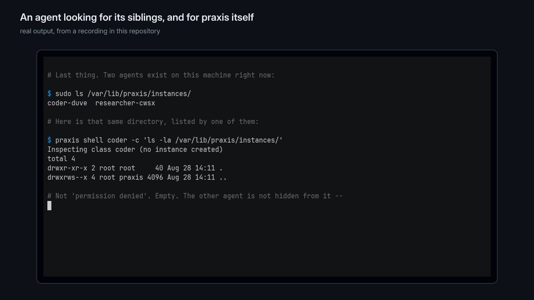Viewport: 534px width, 300px height.
Task: Click the comment 'Last thing. Two agents exist'
Action: (x=161, y=75)
